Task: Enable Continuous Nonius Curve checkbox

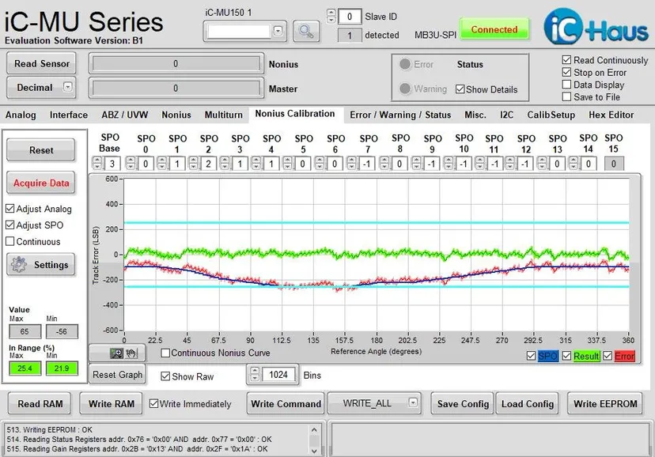Action: coord(165,353)
